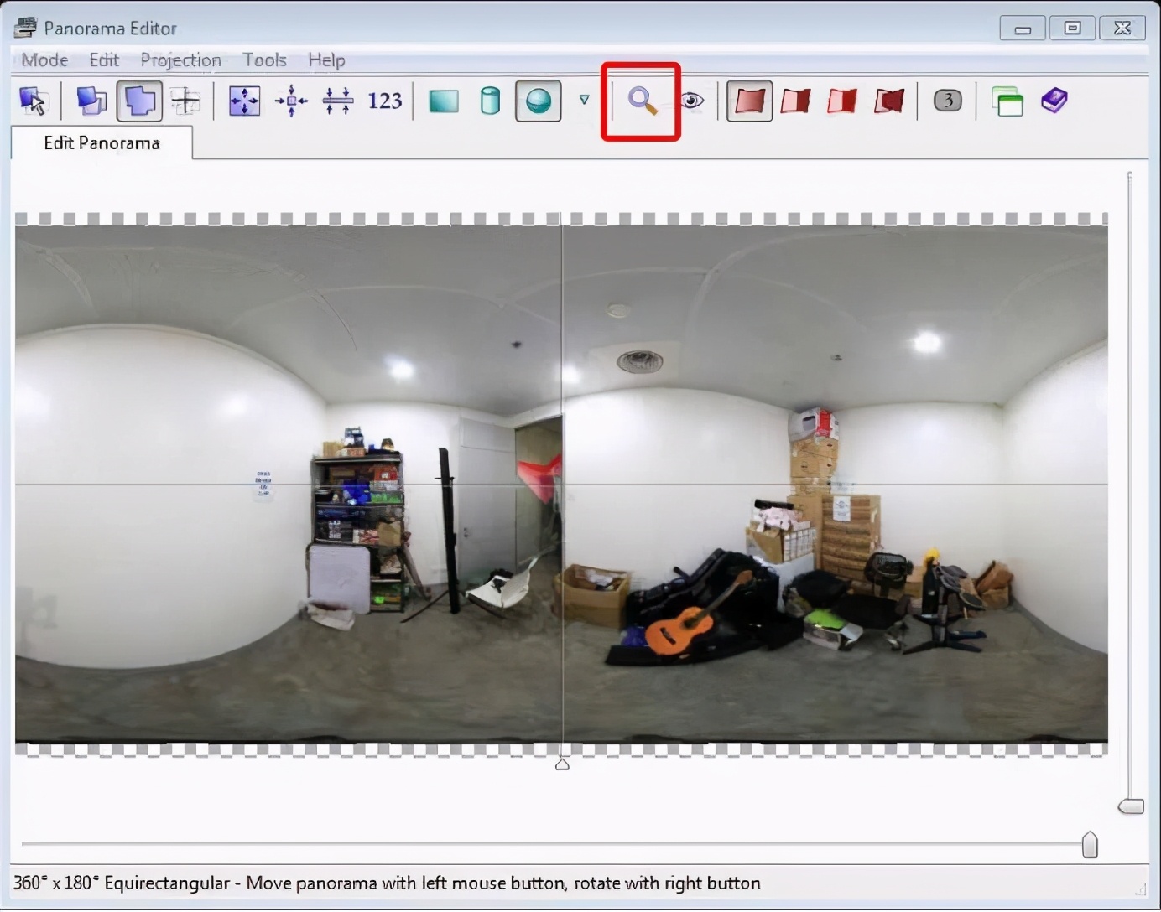Choose the set center point crosshair tool
Screen dimensions: 1161x912
pyautogui.click(x=185, y=101)
